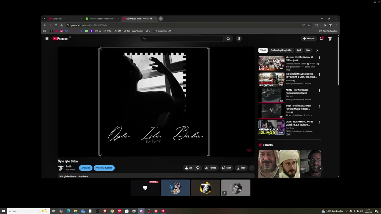
Task: Open a new browser tab
Action: [160, 19]
